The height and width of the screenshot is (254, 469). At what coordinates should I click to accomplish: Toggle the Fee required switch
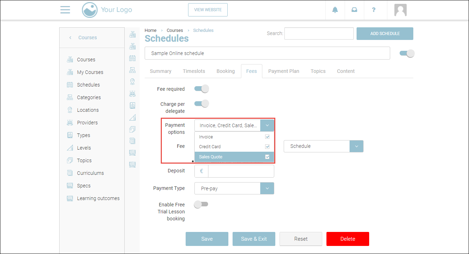coord(201,89)
